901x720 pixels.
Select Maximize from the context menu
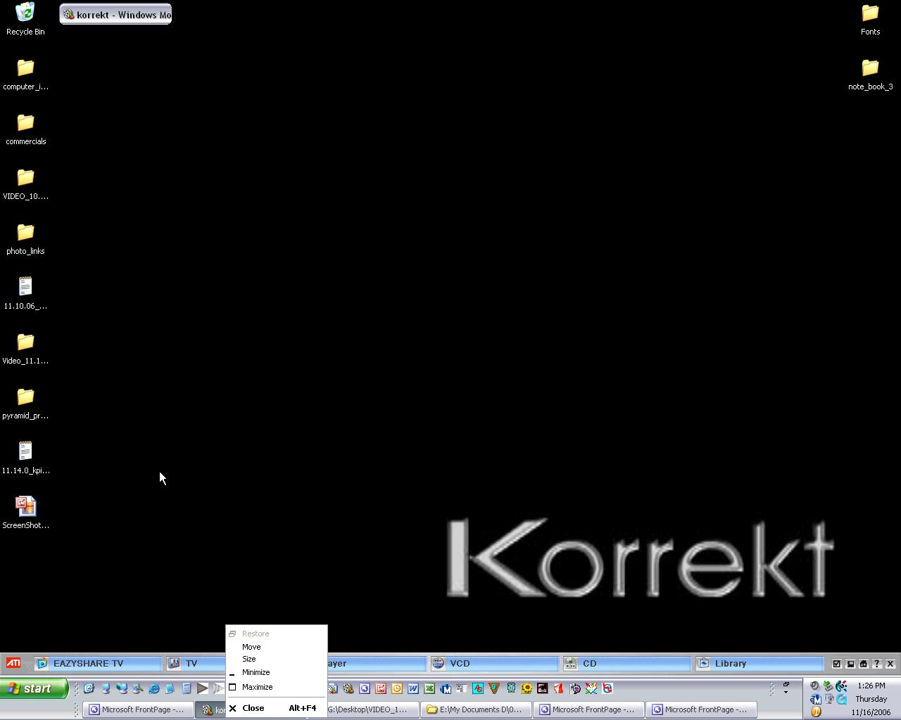click(257, 687)
